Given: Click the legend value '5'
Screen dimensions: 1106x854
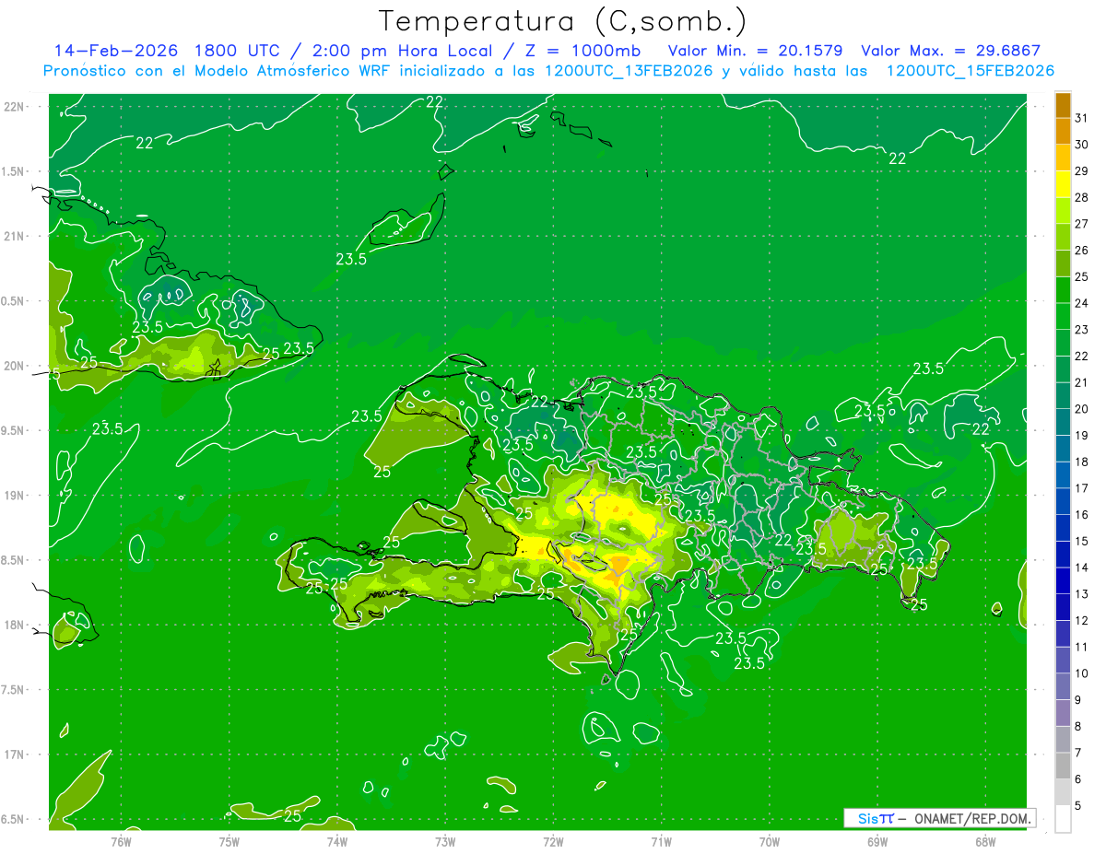Looking at the screenshot, I should [1079, 806].
